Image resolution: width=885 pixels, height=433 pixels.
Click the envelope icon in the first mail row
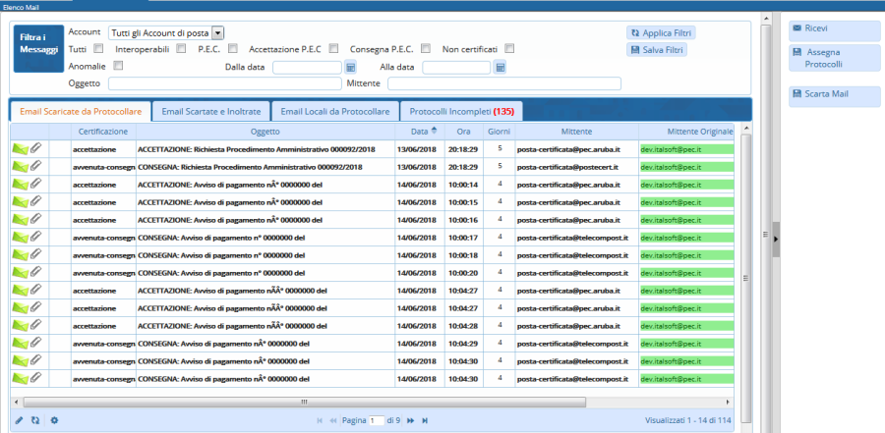point(20,149)
